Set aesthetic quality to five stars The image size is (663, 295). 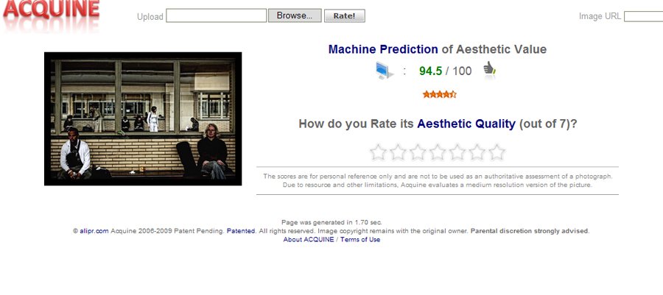[457, 152]
